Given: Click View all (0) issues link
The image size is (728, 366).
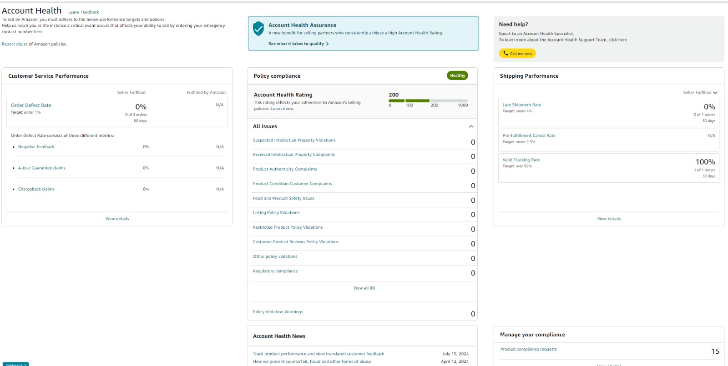Looking at the screenshot, I should [364, 288].
